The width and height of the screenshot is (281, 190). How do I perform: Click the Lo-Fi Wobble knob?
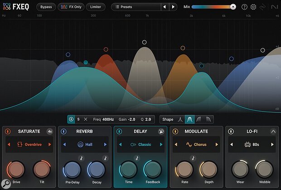(264, 170)
